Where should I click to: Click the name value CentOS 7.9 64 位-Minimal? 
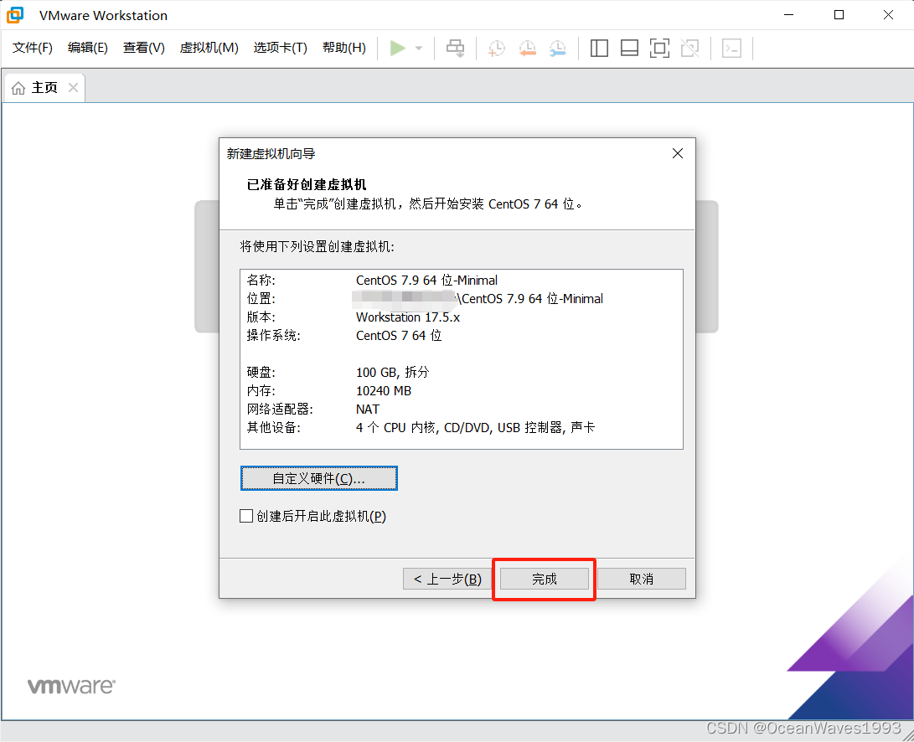[426, 281]
